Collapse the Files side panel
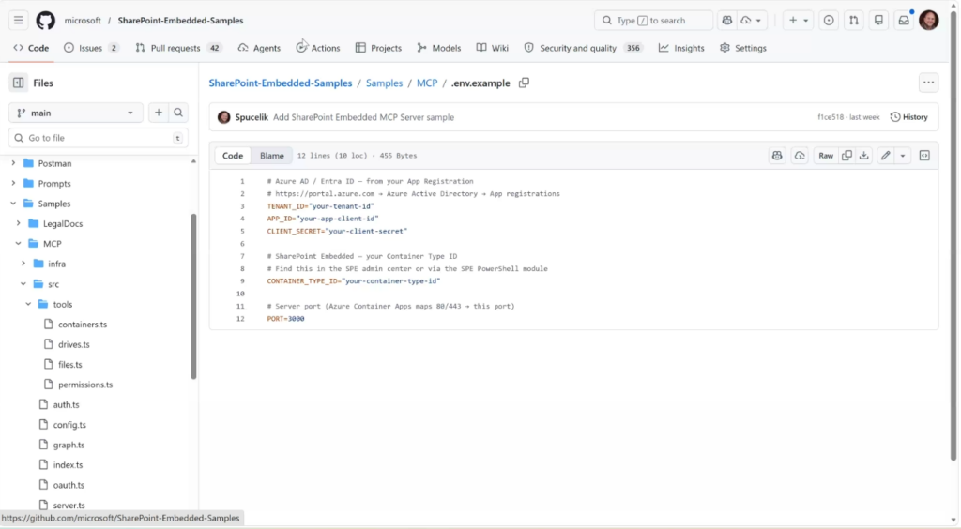The width and height of the screenshot is (961, 529). tap(19, 83)
